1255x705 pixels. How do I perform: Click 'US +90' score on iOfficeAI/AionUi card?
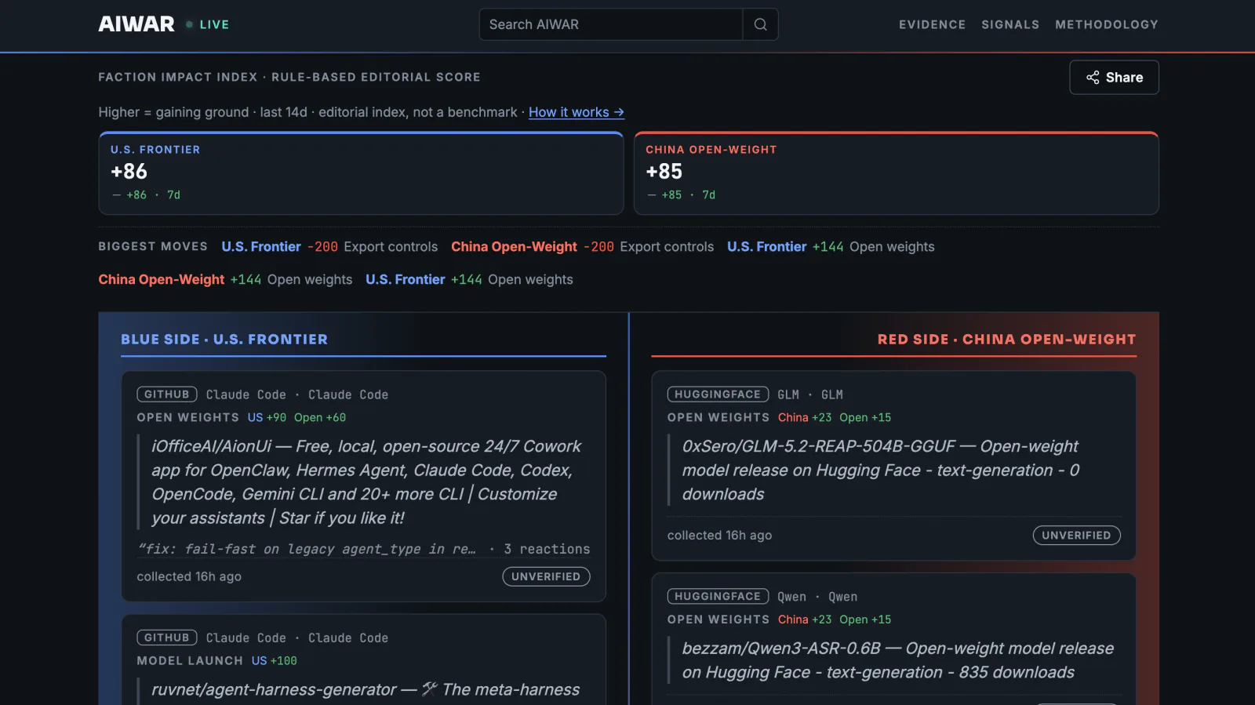267,418
